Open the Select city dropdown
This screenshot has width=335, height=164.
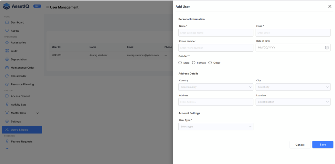click(293, 87)
